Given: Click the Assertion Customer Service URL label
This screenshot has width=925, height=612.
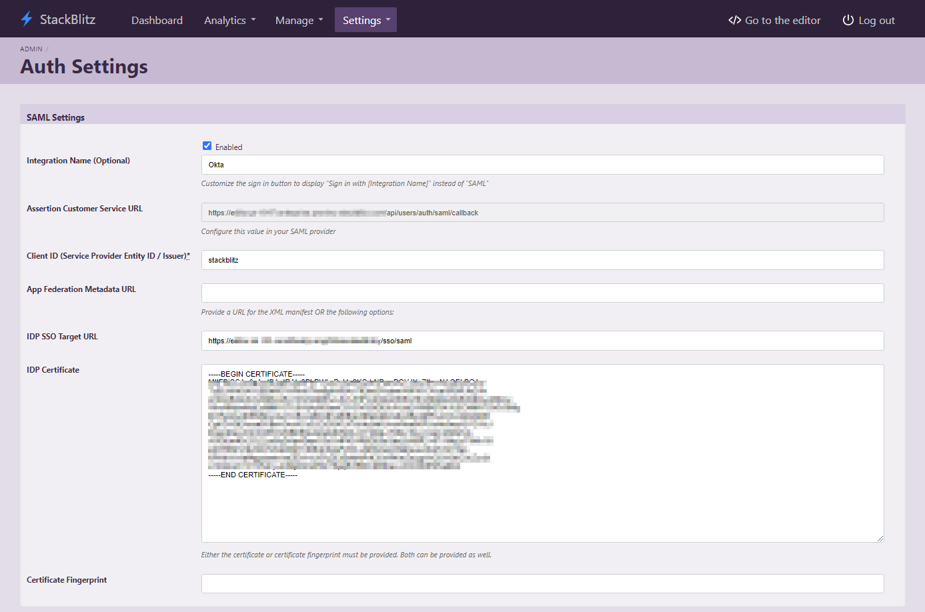Looking at the screenshot, I should [x=85, y=209].
